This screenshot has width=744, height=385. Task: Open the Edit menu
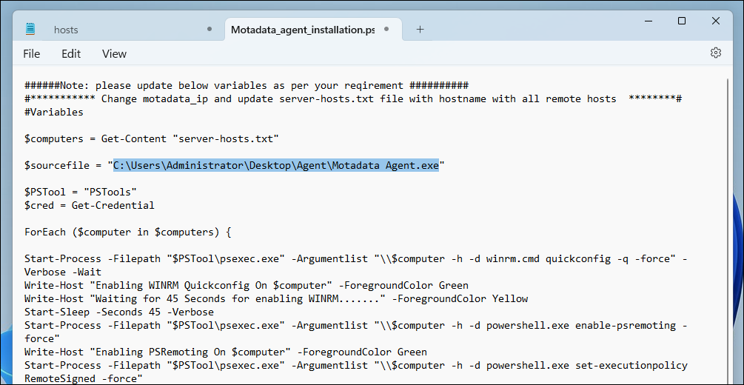[x=71, y=53]
